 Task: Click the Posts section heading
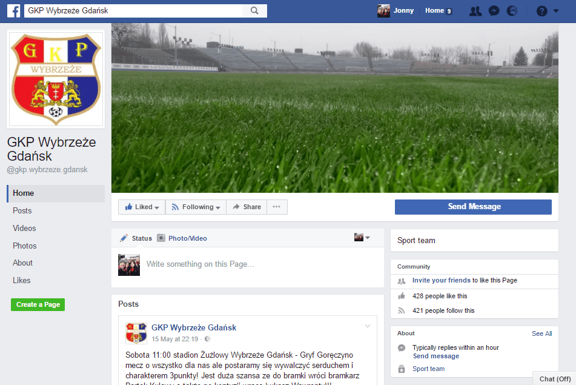(x=128, y=304)
